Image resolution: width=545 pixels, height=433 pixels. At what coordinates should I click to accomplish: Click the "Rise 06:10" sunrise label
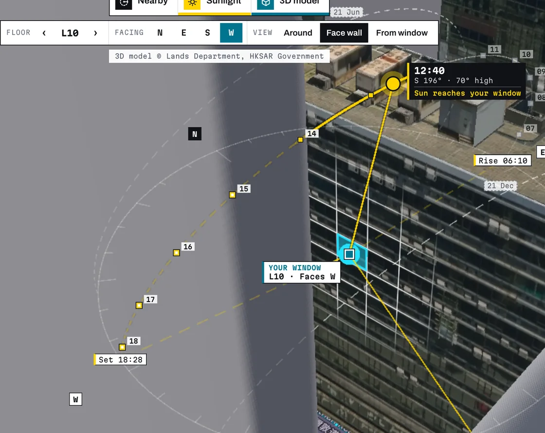(503, 161)
